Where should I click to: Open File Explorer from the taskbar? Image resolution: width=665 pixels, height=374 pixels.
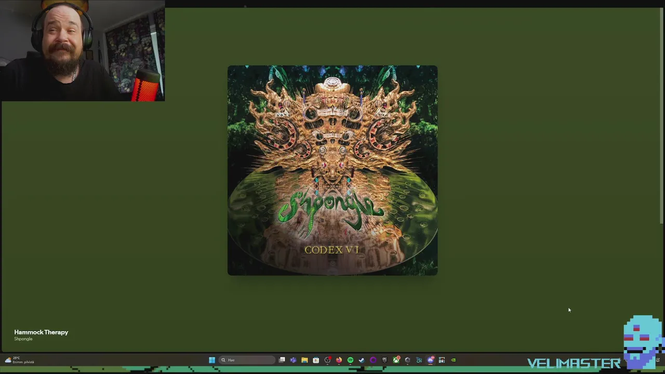(304, 360)
